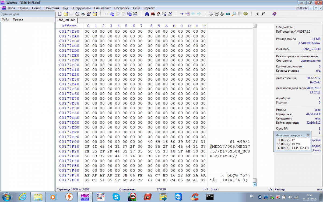
Task: Close the Интерпретатор данных floating window
Action: point(308,135)
